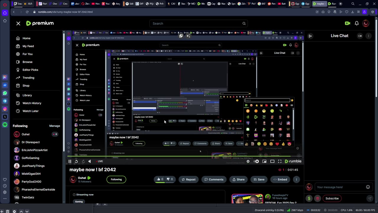Open the Comments section
Viewport: 378px width, 213px height.
point(214,179)
